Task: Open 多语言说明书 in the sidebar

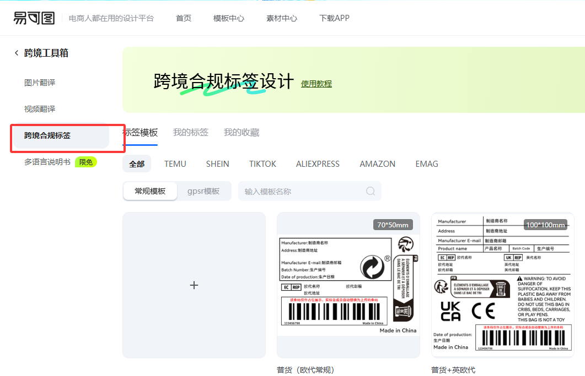Action: (x=47, y=162)
